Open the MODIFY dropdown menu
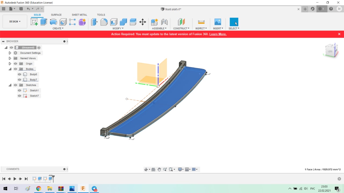 tap(118, 28)
